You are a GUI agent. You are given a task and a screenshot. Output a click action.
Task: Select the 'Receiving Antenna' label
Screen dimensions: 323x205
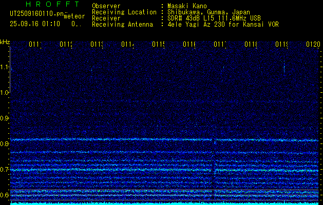click(122, 25)
